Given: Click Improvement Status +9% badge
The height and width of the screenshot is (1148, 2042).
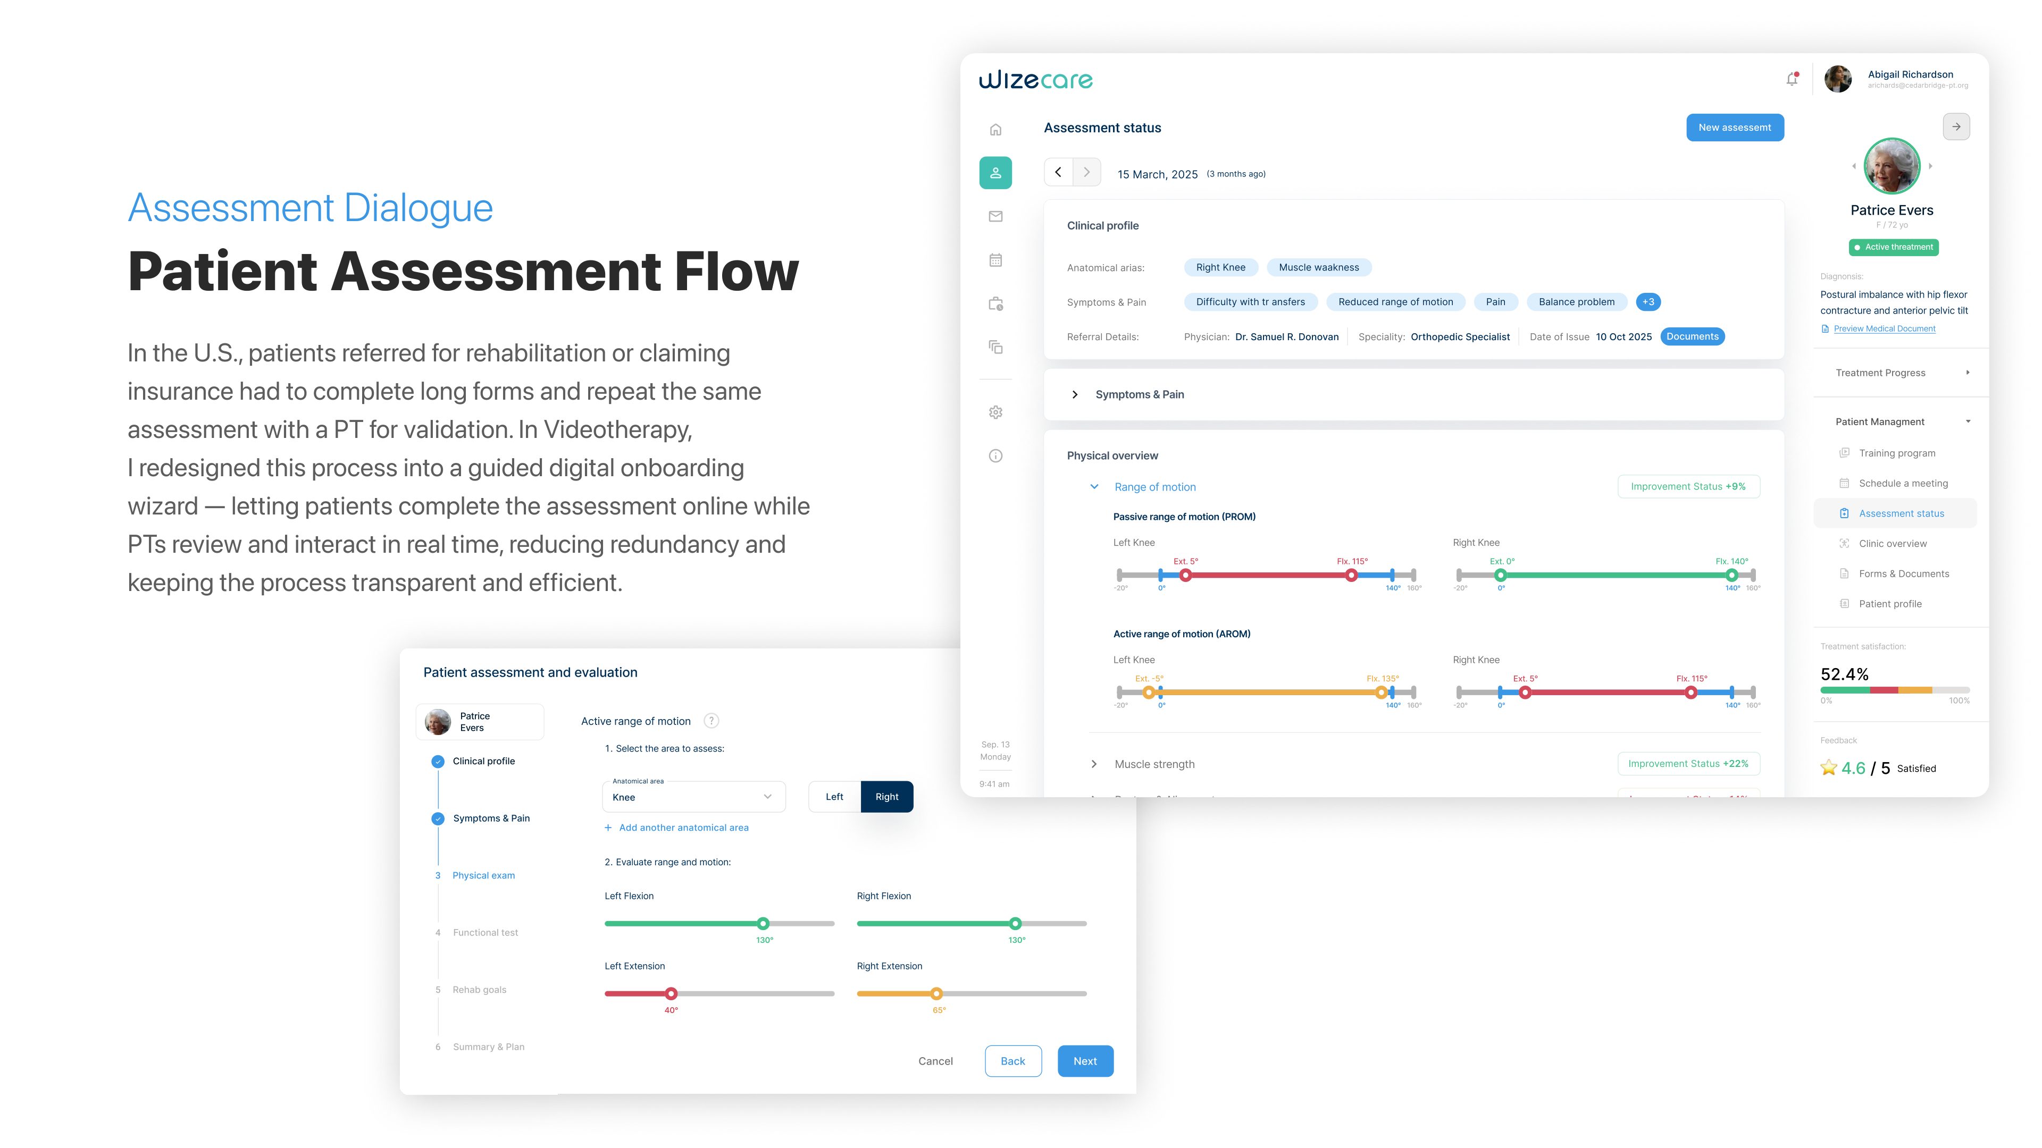Looking at the screenshot, I should point(1688,486).
